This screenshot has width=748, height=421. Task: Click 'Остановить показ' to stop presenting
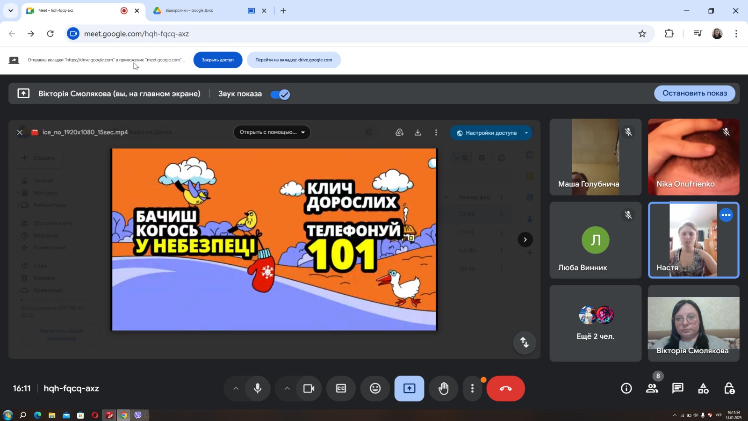[694, 93]
